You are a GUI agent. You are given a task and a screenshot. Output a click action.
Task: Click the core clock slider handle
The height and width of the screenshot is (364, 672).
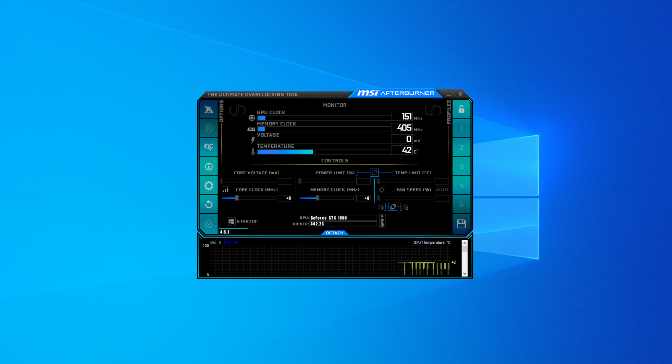click(237, 198)
